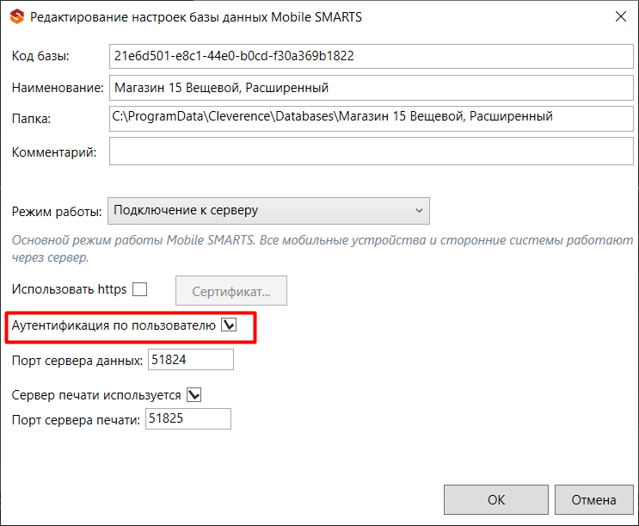Viewport: 639px width, 526px height.
Task: Click the dropdown arrow next to 'Подключение к серверу'
Action: point(419,211)
